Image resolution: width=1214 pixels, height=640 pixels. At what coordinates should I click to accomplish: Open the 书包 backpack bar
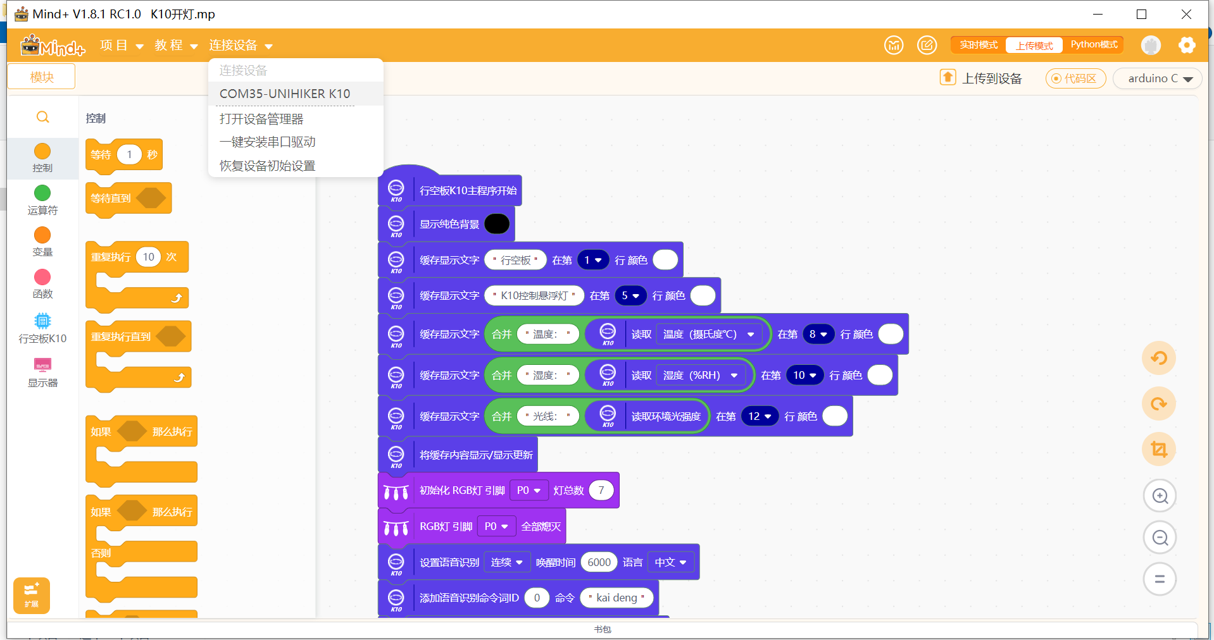603,629
